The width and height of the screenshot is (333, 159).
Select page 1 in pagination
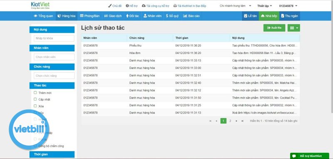[x=224, y=121]
